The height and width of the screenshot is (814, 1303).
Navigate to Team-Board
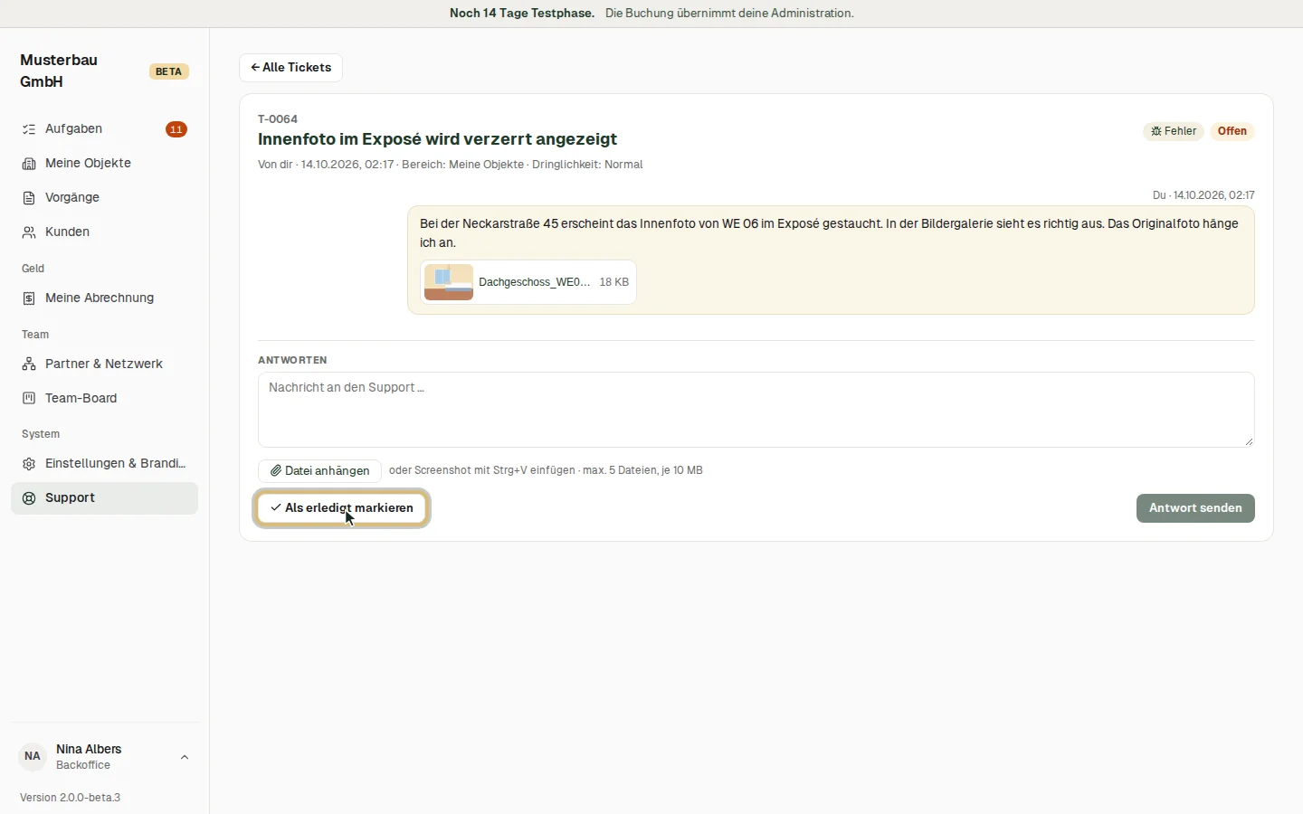pyautogui.click(x=104, y=399)
